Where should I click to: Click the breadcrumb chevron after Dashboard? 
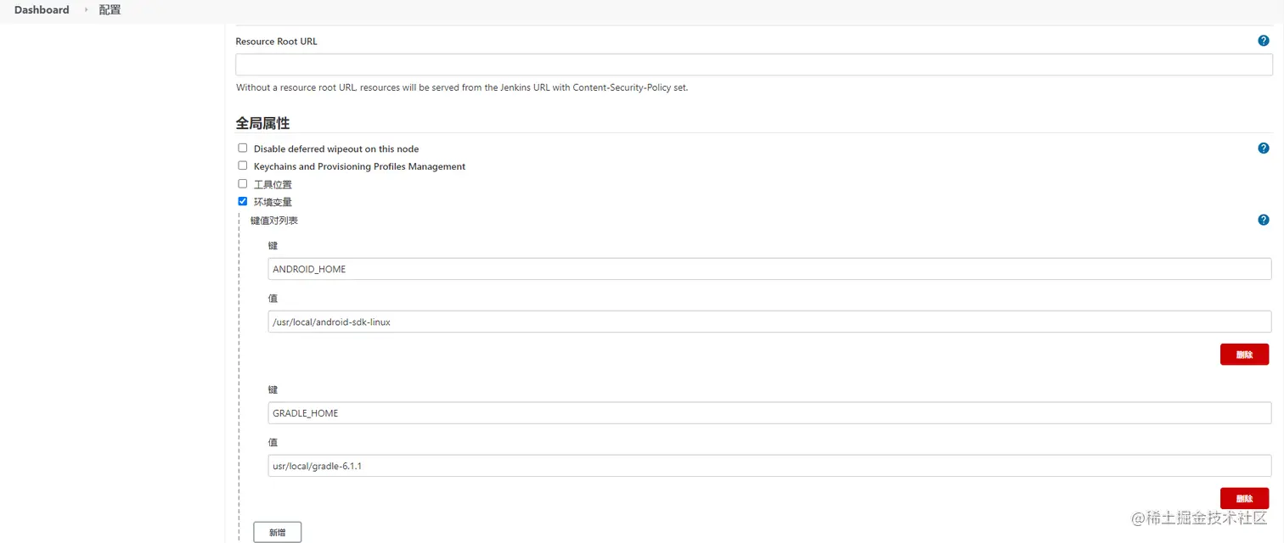pos(87,9)
